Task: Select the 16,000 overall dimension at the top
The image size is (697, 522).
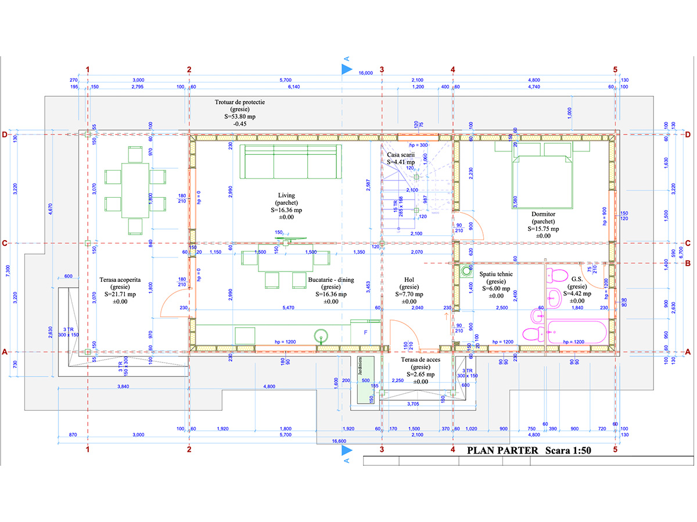Action: (x=365, y=74)
